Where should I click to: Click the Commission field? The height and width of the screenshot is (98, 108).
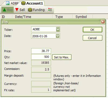(x=41, y=69)
